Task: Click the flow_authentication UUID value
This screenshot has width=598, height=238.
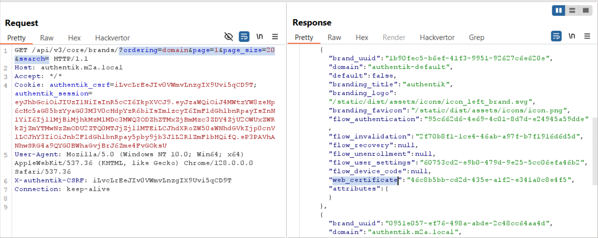Action: click(x=506, y=119)
